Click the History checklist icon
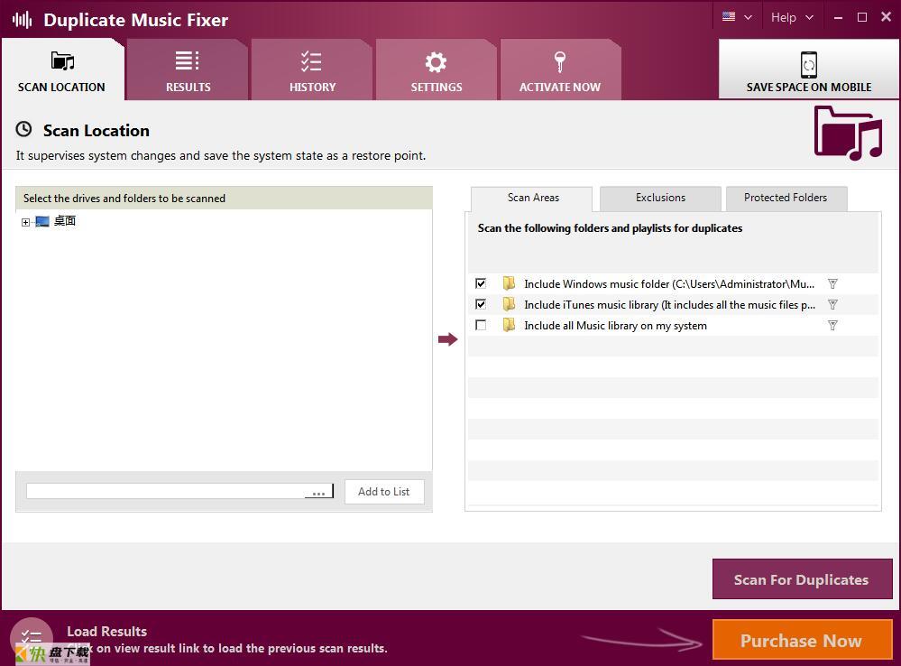The width and height of the screenshot is (901, 666). tap(311, 61)
